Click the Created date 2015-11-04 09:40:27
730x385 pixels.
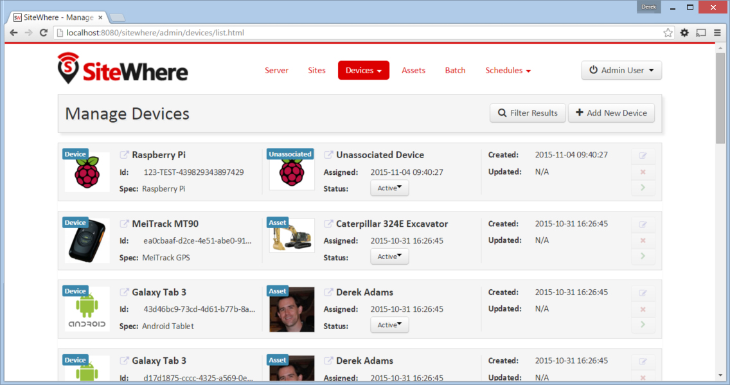coord(571,155)
